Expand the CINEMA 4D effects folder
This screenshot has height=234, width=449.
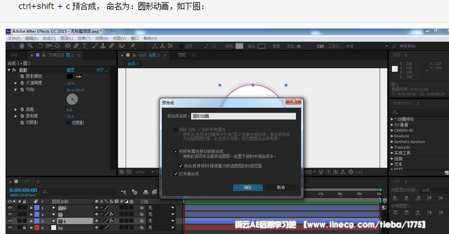click(392, 130)
